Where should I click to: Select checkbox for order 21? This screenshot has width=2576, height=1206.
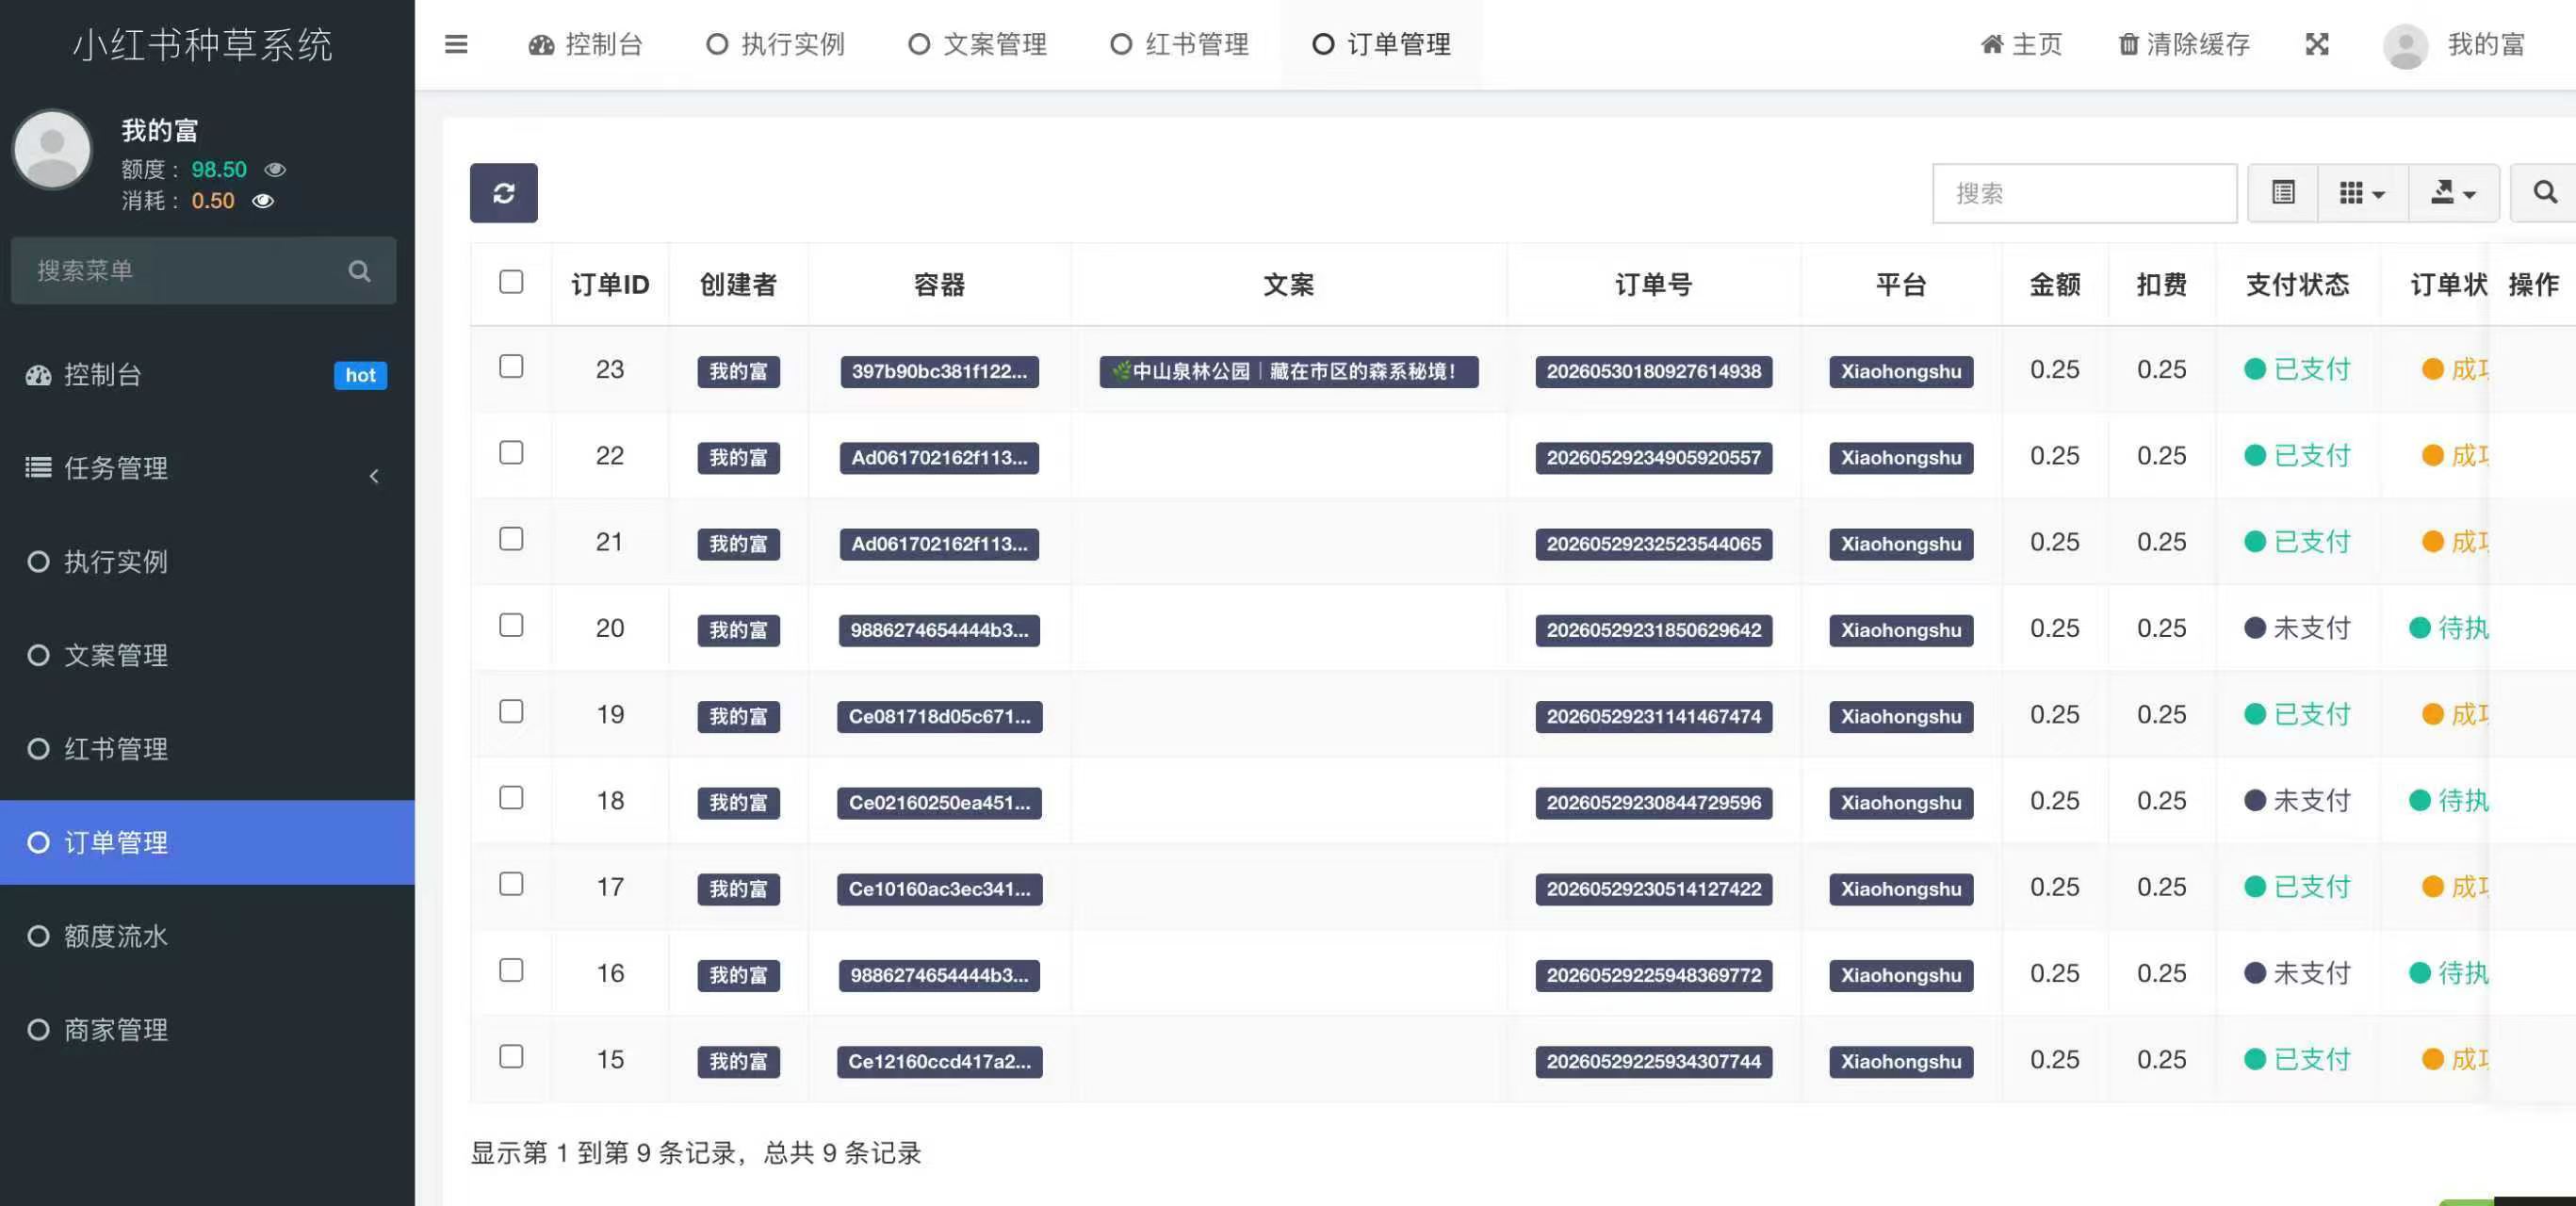(x=511, y=539)
